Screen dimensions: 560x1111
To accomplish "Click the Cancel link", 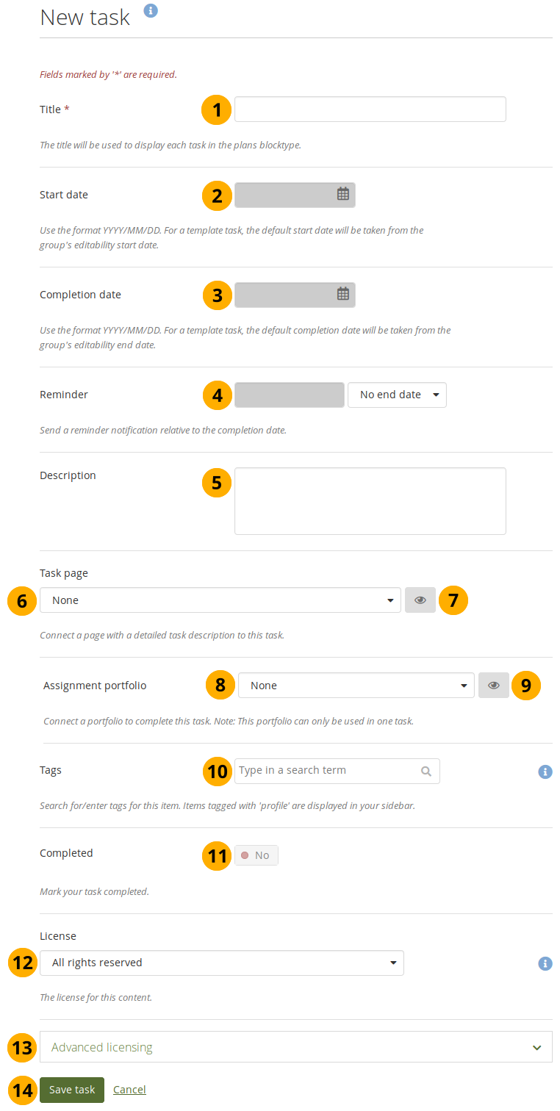I will [x=129, y=1090].
